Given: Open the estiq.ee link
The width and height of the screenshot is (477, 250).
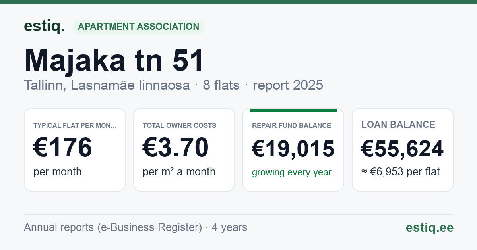Looking at the screenshot, I should 429,227.
